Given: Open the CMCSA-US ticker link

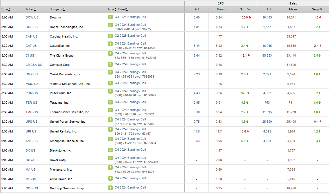Looking at the screenshot, I should click(x=34, y=65).
